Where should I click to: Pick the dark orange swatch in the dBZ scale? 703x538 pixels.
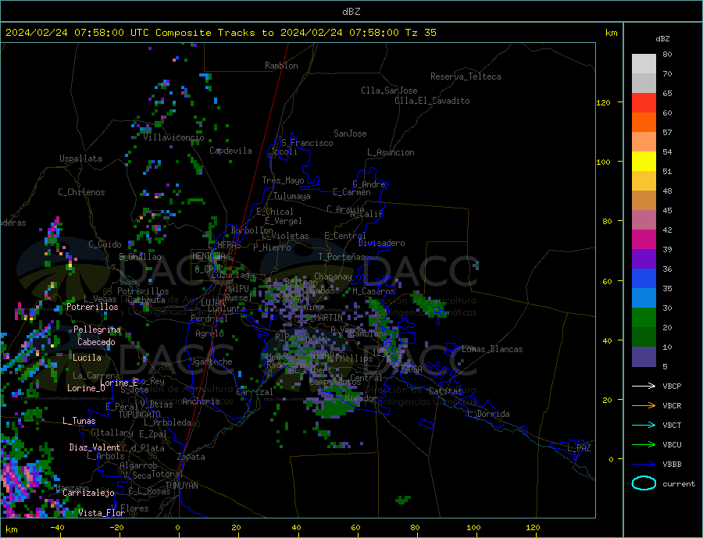pos(644,123)
